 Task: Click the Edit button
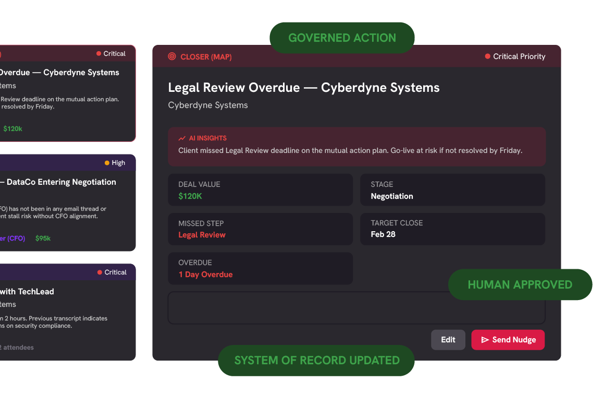tap(448, 340)
